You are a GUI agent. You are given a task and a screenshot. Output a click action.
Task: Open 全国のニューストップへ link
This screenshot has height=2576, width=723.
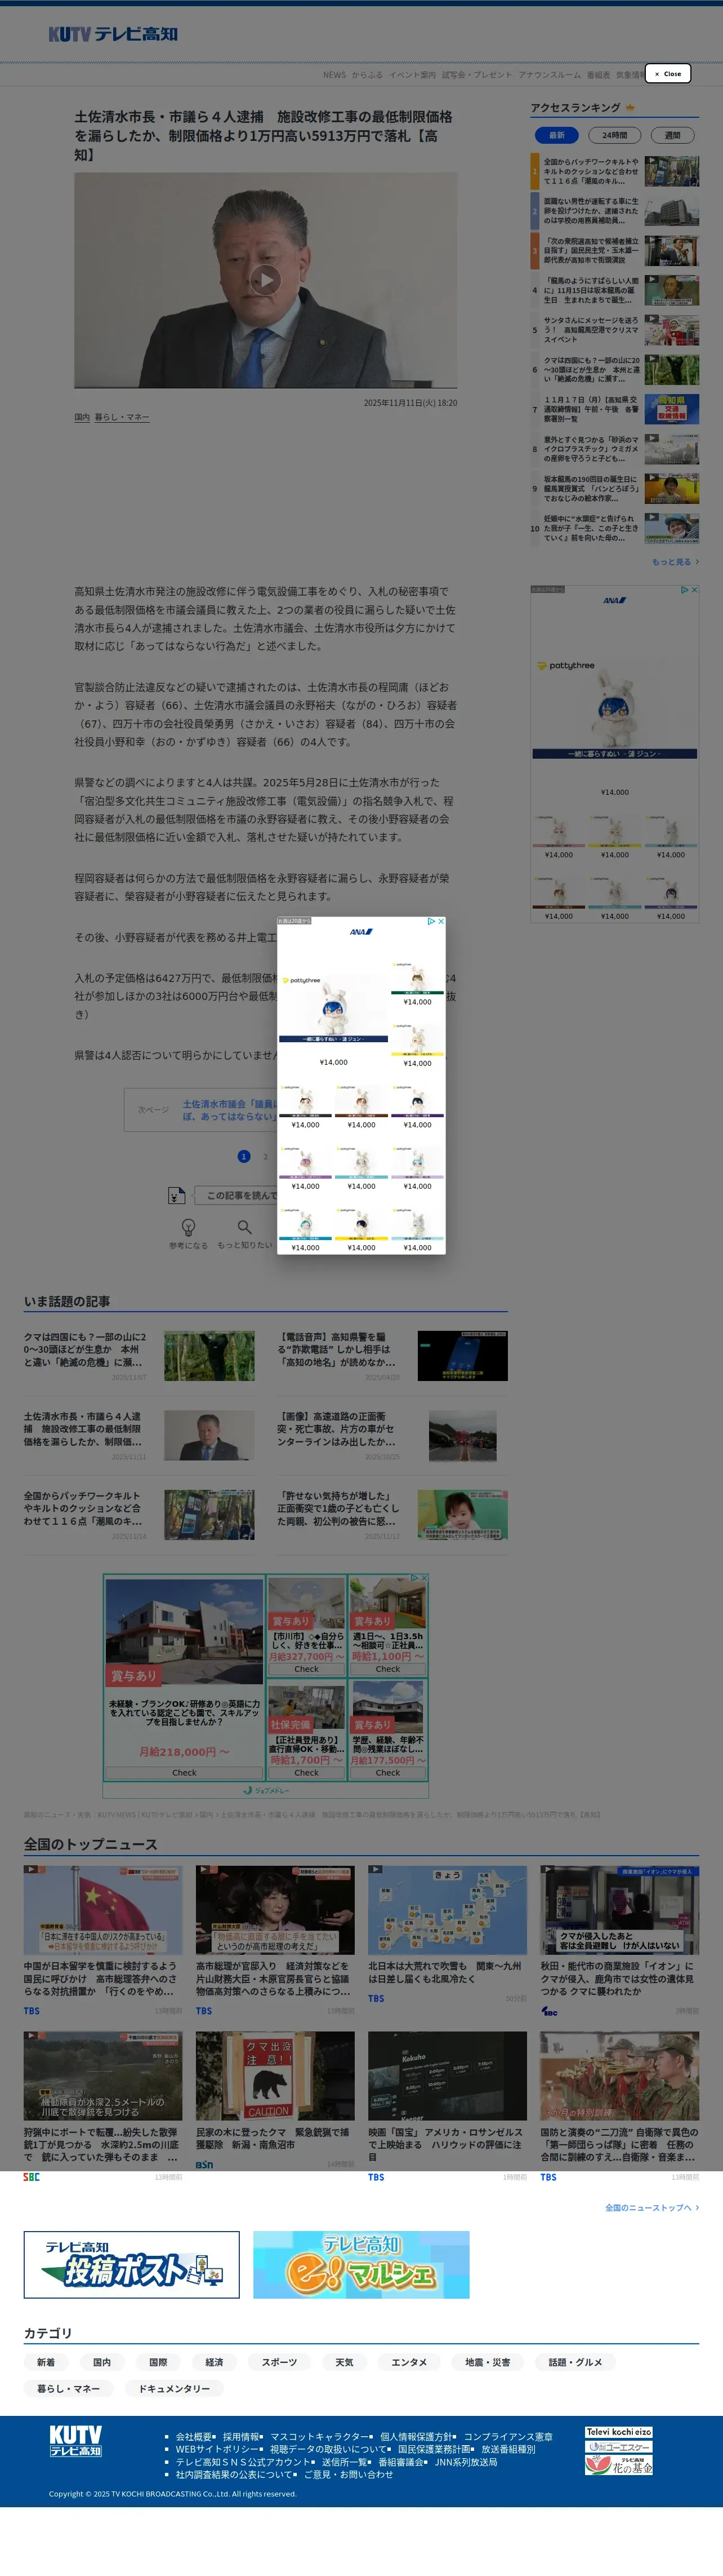pyautogui.click(x=651, y=2207)
